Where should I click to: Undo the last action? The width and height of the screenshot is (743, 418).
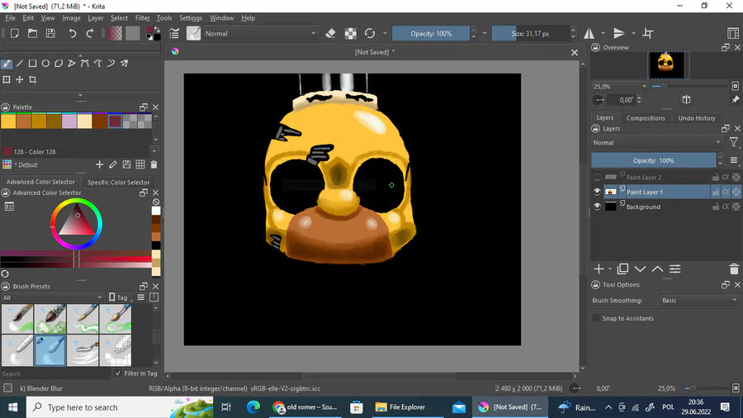(72, 33)
